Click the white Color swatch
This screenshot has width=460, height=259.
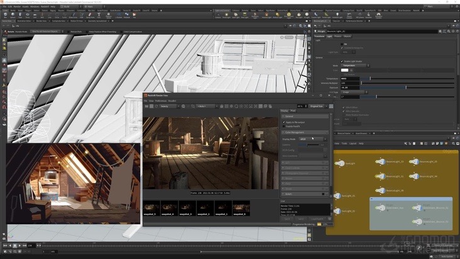(x=344, y=70)
